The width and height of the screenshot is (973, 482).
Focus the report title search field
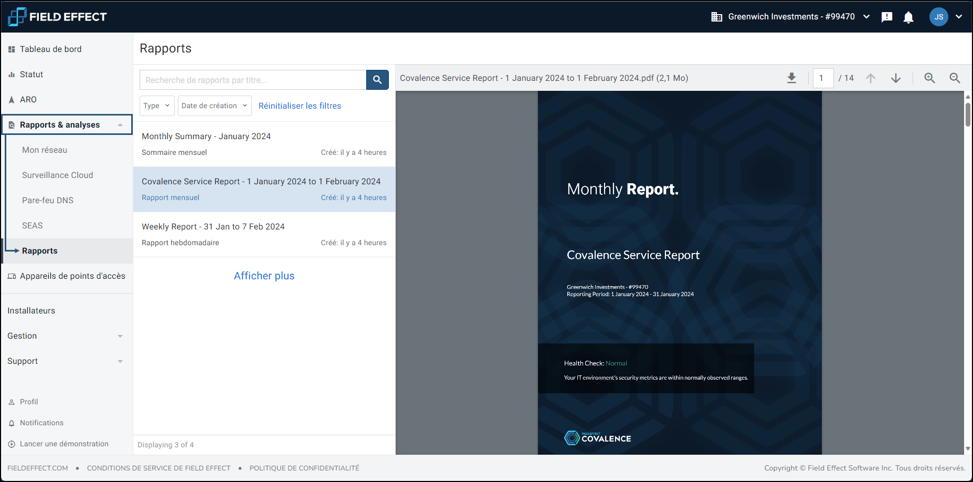[253, 80]
